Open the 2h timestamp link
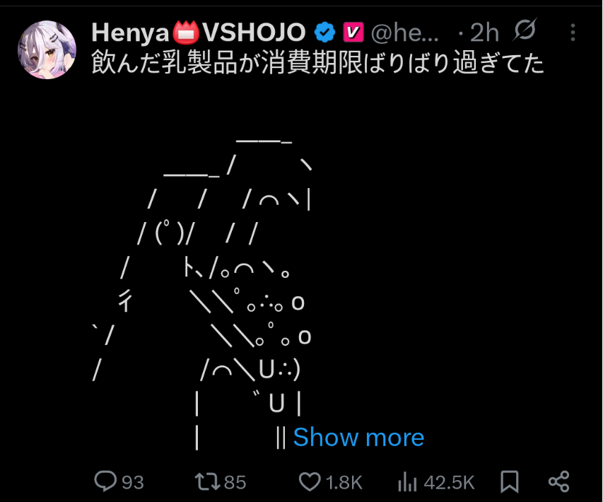 click(x=484, y=33)
